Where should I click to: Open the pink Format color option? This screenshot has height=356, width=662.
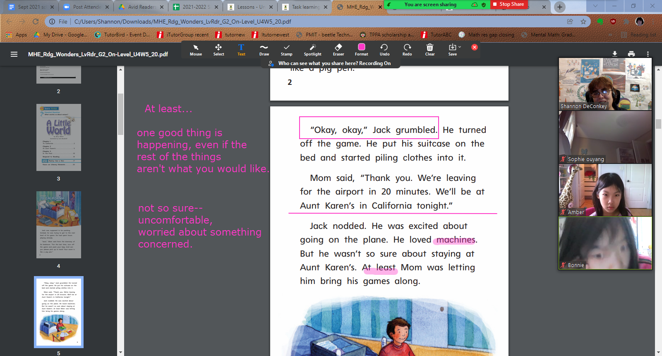coord(362,50)
